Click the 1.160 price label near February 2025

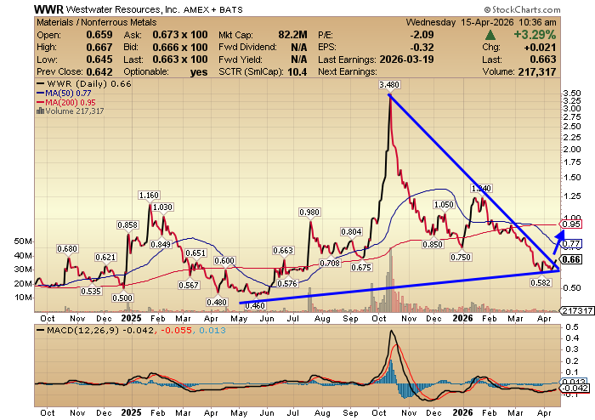(x=149, y=196)
